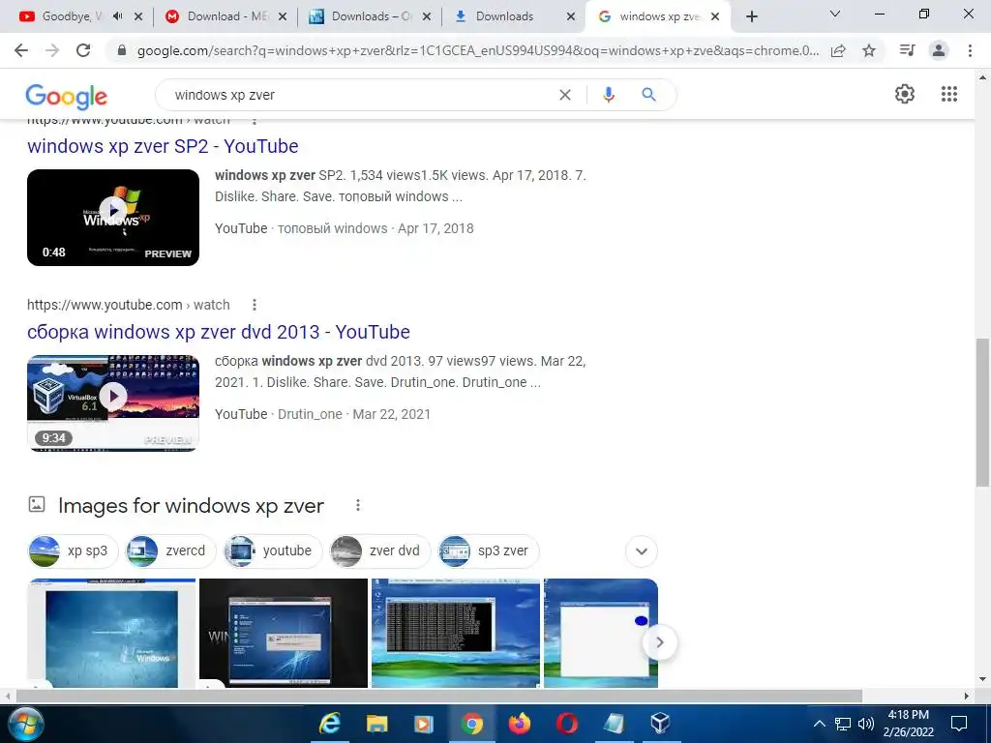Share this page from the address bar
The height and width of the screenshot is (743, 991).
[x=838, y=50]
